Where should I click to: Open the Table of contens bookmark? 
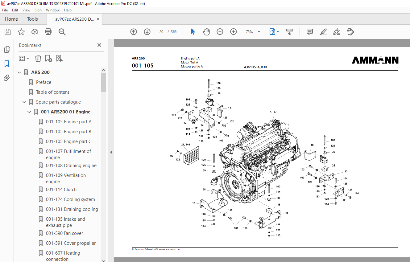pyautogui.click(x=53, y=92)
